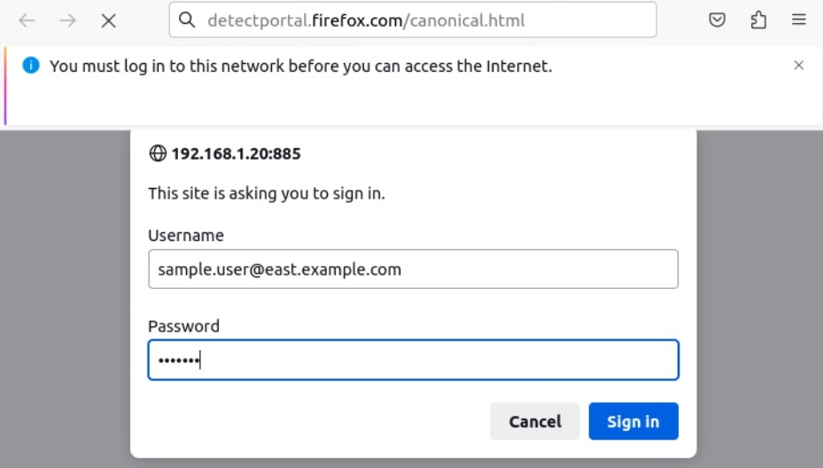Stop loading the page
Screen dimensions: 823x468
click(x=109, y=20)
